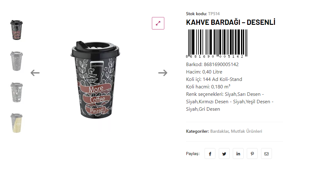The height and width of the screenshot is (169, 314).
Task: Share the product on Twitter
Action: click(224, 153)
